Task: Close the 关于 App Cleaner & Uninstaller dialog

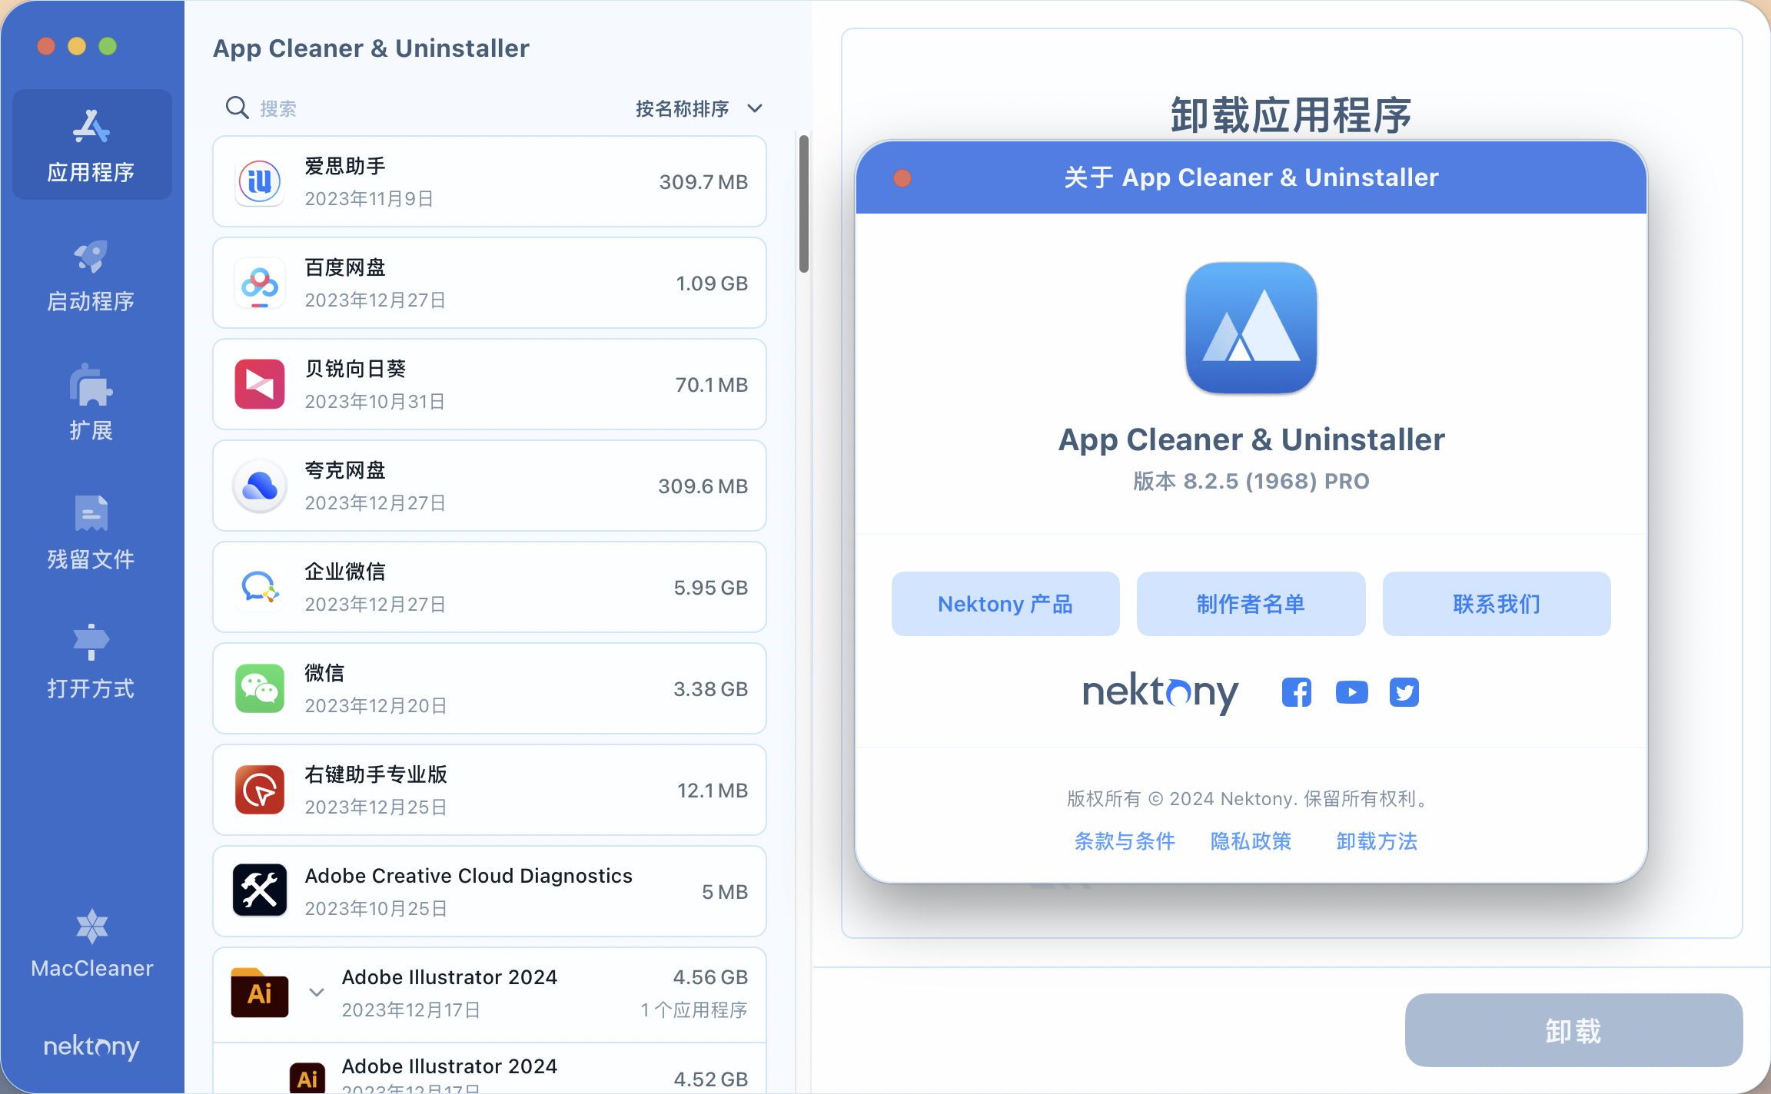Action: pos(902,178)
